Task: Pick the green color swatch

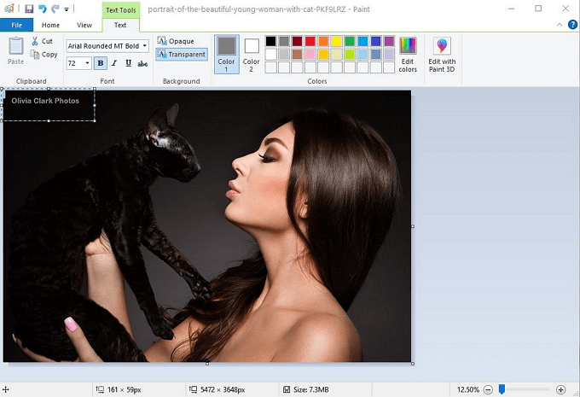Action: 350,41
